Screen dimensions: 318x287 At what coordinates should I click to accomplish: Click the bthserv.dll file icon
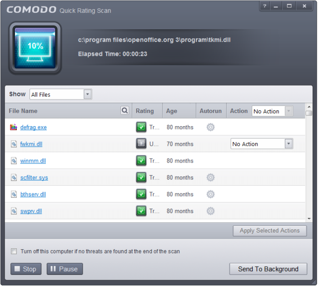point(14,194)
